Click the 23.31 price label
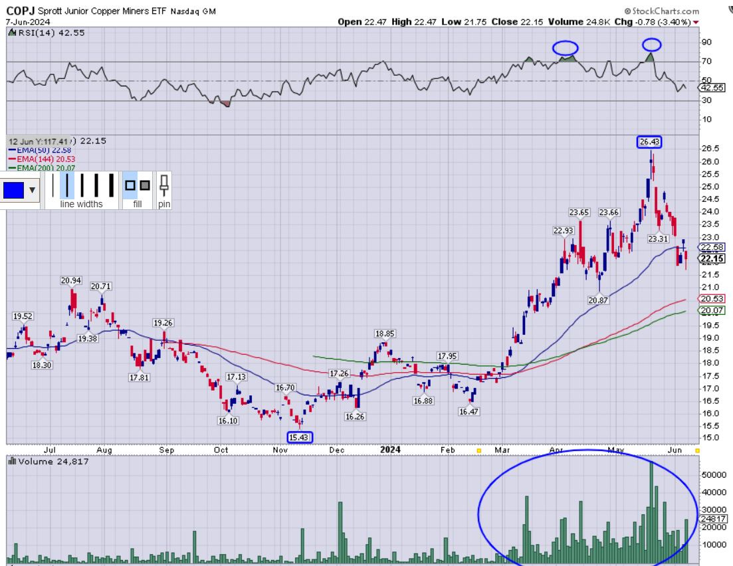 (x=658, y=239)
